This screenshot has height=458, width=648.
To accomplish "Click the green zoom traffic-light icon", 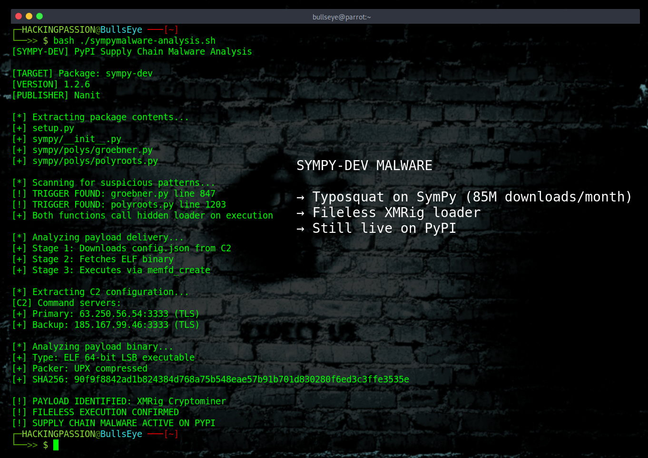I will click(39, 16).
